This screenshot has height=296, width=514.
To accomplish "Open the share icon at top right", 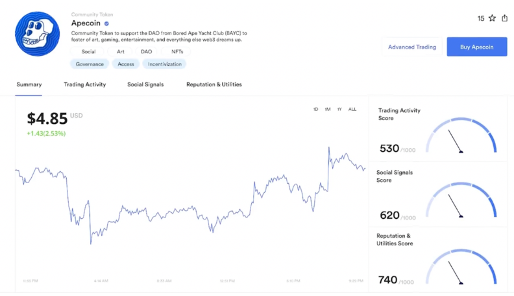I will 504,18.
